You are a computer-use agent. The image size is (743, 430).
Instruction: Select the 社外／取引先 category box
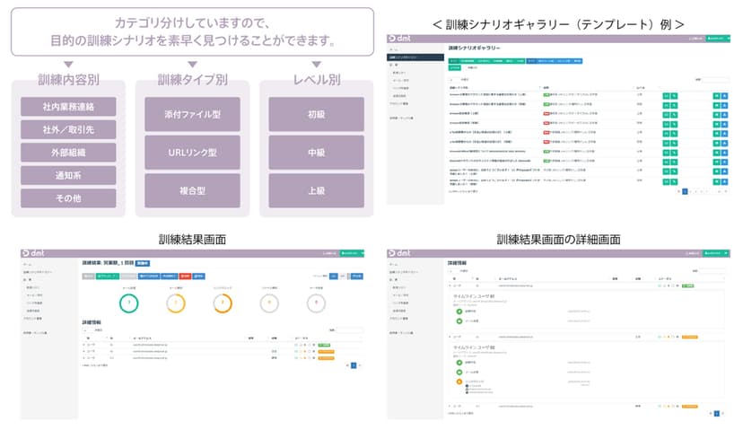[x=68, y=129]
